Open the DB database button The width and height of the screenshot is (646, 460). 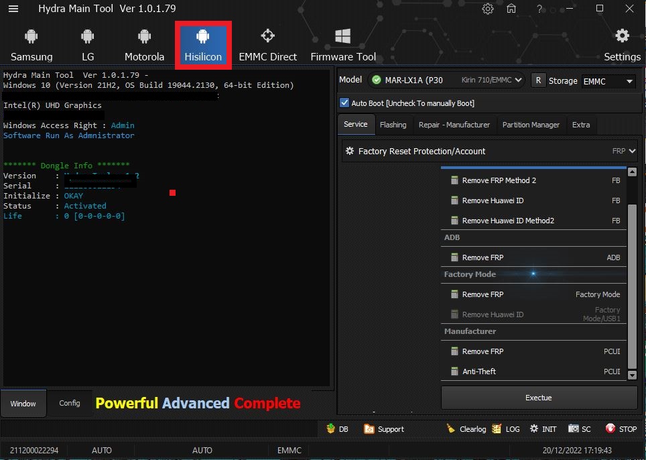338,429
